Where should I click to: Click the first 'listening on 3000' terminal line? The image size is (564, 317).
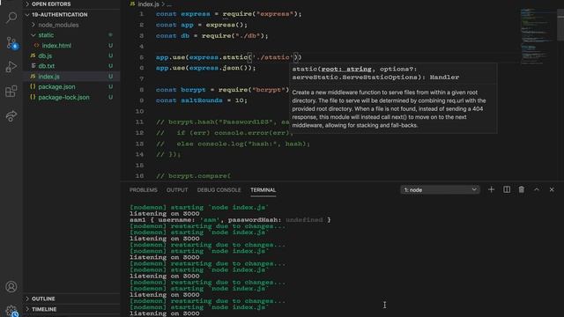165,213
